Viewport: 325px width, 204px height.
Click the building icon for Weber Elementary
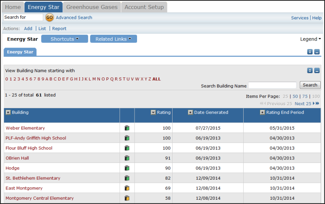[x=127, y=128]
